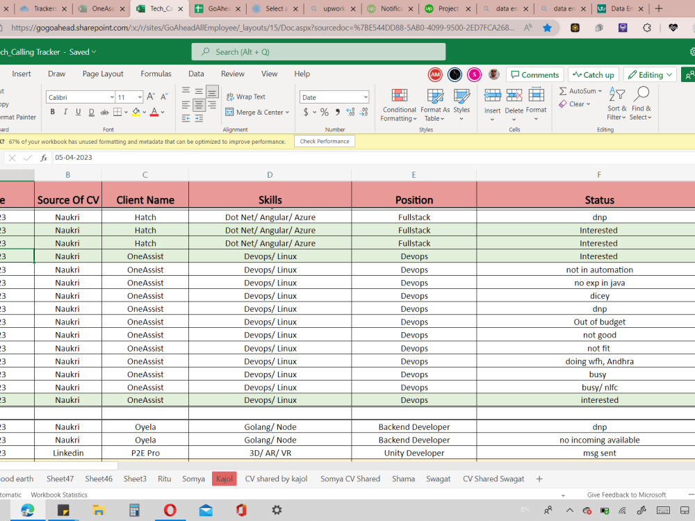Screen dimensions: 695x521
Task: Apply fill color bucket icon
Action: click(x=136, y=112)
